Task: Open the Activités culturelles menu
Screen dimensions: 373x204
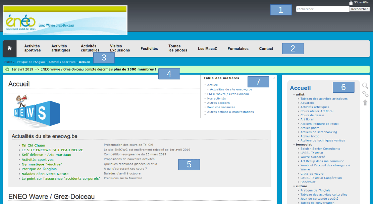Action: coord(90,48)
